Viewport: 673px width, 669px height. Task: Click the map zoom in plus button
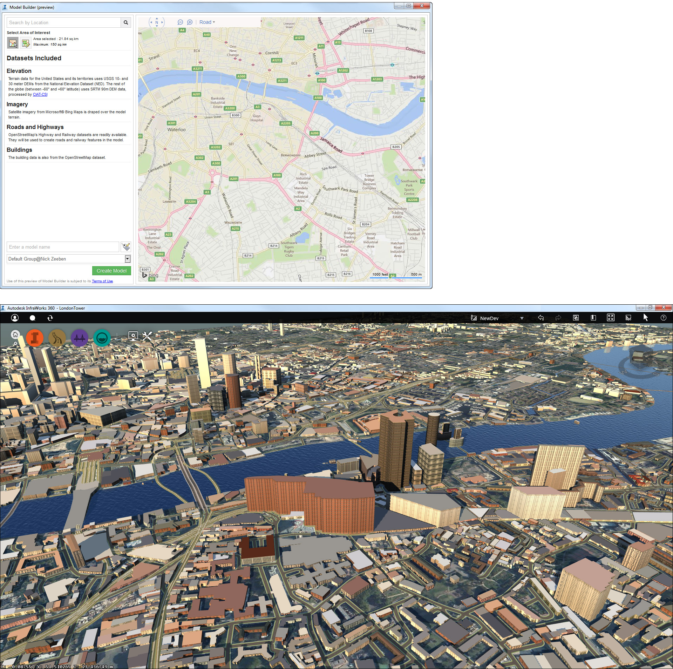(190, 22)
